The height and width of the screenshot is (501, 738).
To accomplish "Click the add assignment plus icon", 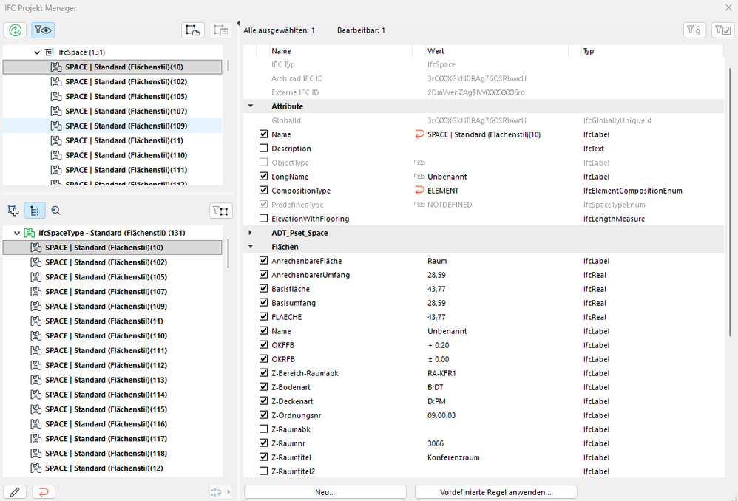I will click(13, 211).
